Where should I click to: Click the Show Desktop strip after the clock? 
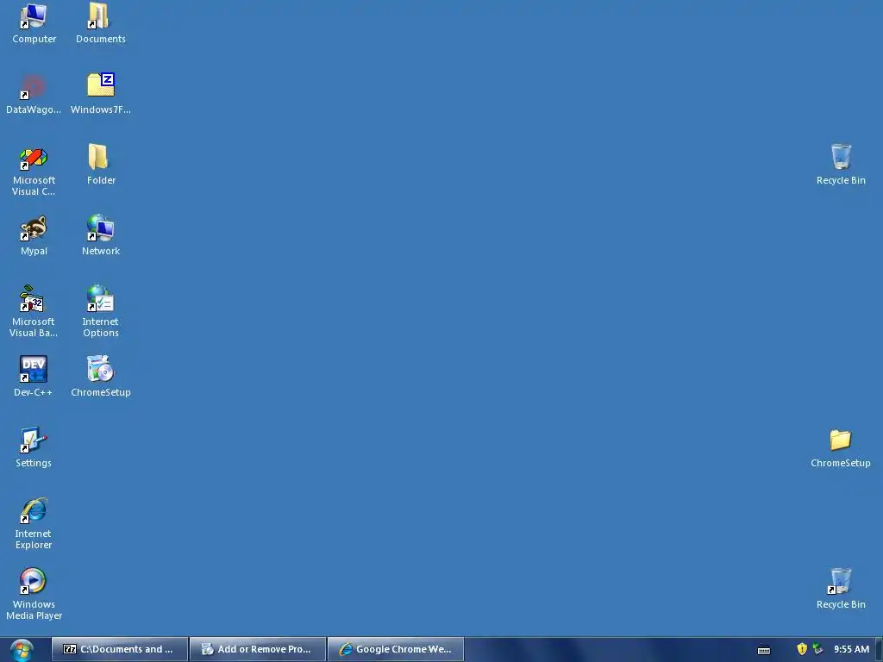point(879,650)
